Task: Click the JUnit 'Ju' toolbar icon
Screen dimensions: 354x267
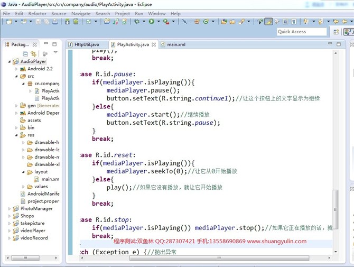Action: pos(116,22)
